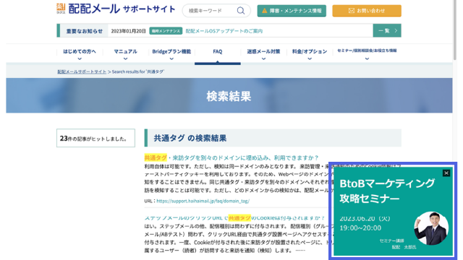Expand chevron under セミナー/個別相談会
The width and height of the screenshot is (463, 260).
point(367,58)
